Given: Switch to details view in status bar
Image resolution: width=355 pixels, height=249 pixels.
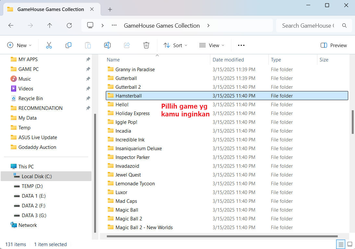Looking at the screenshot, I should (341, 244).
